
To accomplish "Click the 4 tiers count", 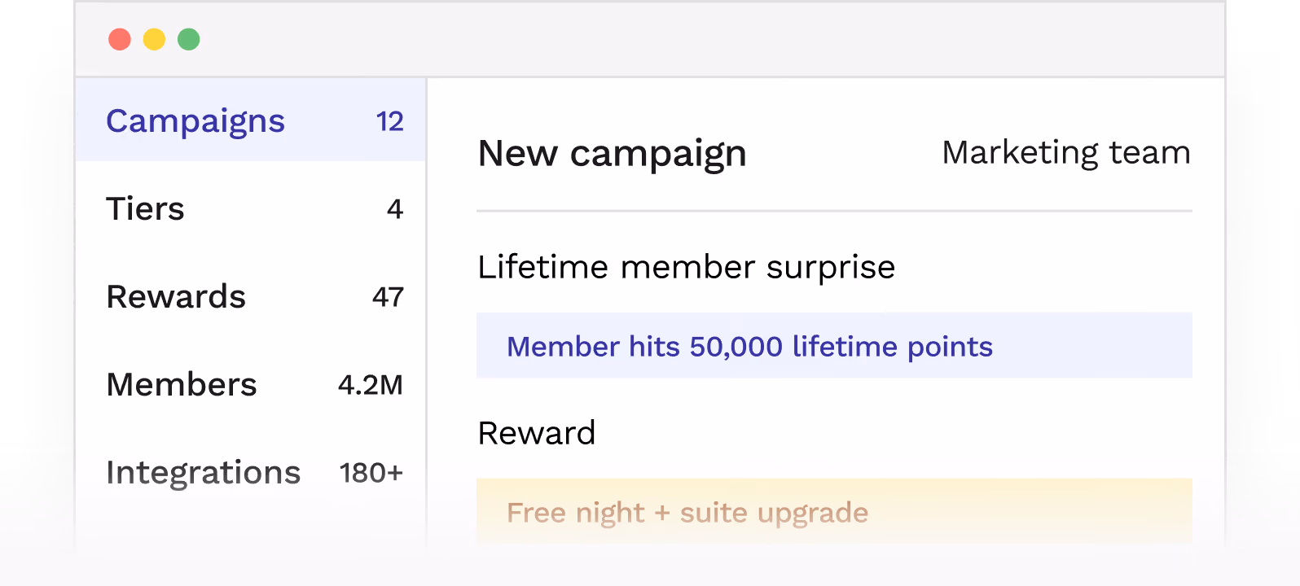I will 395,210.
